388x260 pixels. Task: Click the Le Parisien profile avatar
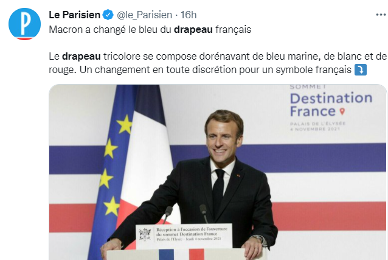(x=24, y=24)
